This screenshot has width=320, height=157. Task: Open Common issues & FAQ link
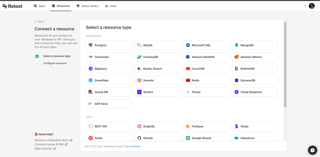pyautogui.click(x=51, y=144)
